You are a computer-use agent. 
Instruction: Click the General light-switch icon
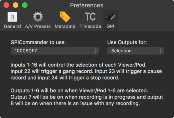click(x=12, y=17)
